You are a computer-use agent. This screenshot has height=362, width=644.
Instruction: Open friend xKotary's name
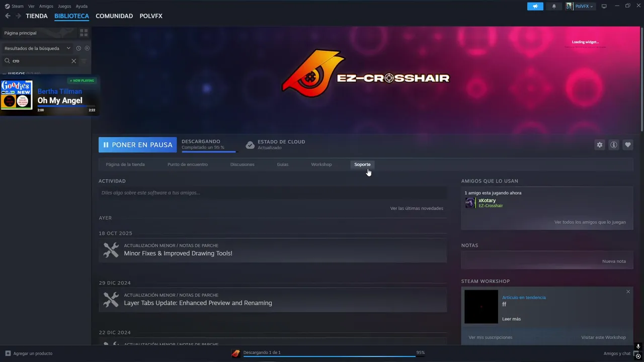click(487, 201)
